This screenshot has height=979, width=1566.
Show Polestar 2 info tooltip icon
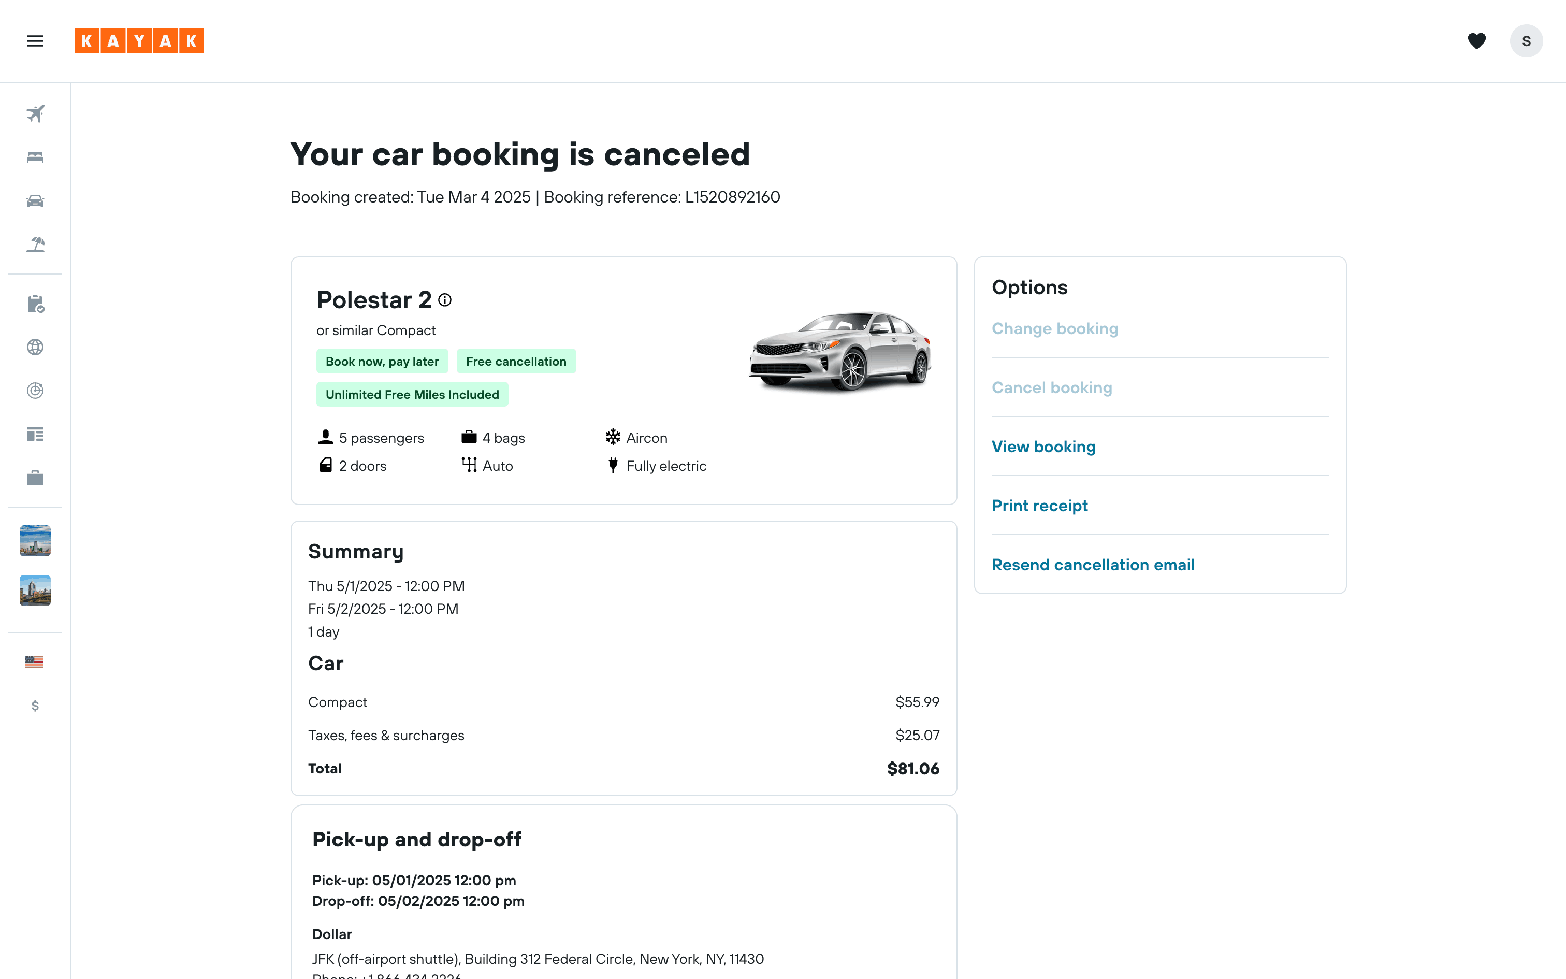click(x=444, y=300)
